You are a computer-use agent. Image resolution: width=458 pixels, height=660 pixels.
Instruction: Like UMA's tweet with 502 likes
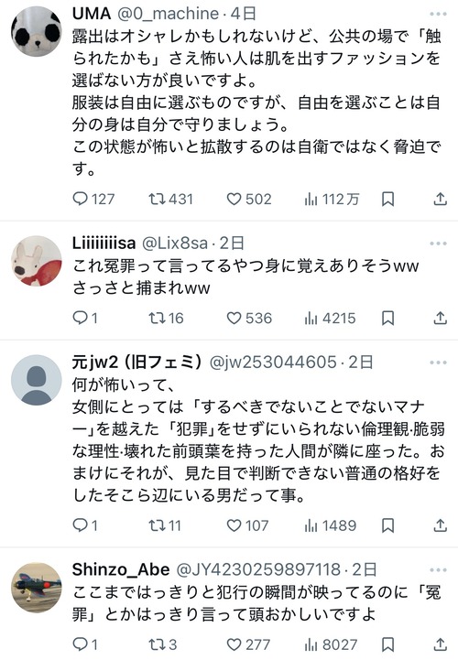(249, 199)
